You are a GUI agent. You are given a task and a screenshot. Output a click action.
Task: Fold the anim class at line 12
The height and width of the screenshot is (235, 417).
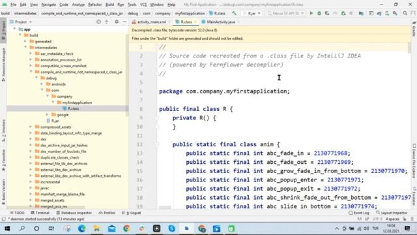point(157,144)
